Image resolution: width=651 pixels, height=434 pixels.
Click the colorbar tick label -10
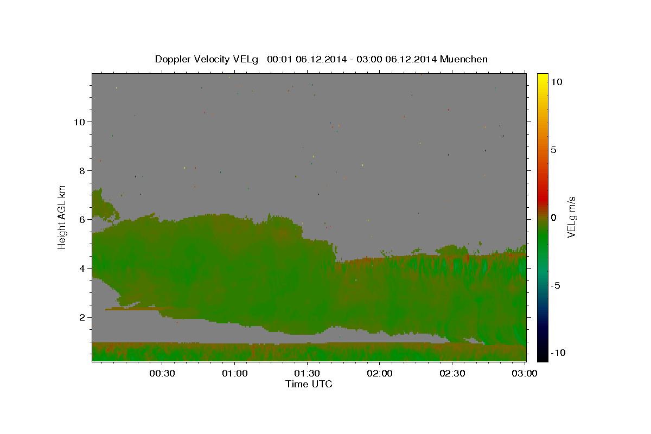point(558,353)
